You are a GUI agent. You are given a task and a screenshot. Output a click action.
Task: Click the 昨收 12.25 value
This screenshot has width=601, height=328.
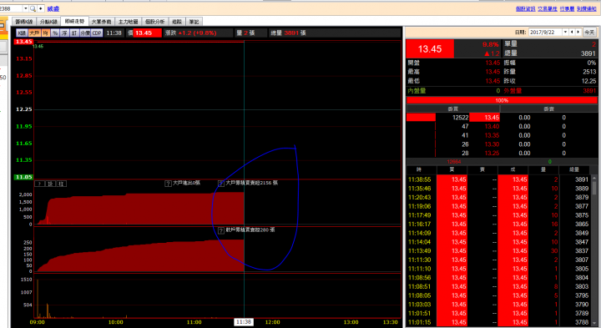pyautogui.click(x=588, y=81)
